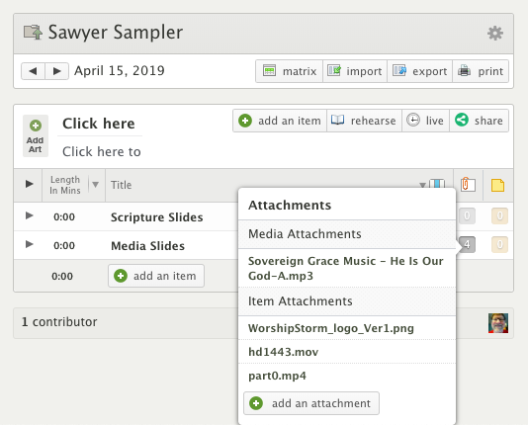Click the folder upload icon beside Sawyer Sampler
The width and height of the screenshot is (528, 425).
(x=33, y=33)
